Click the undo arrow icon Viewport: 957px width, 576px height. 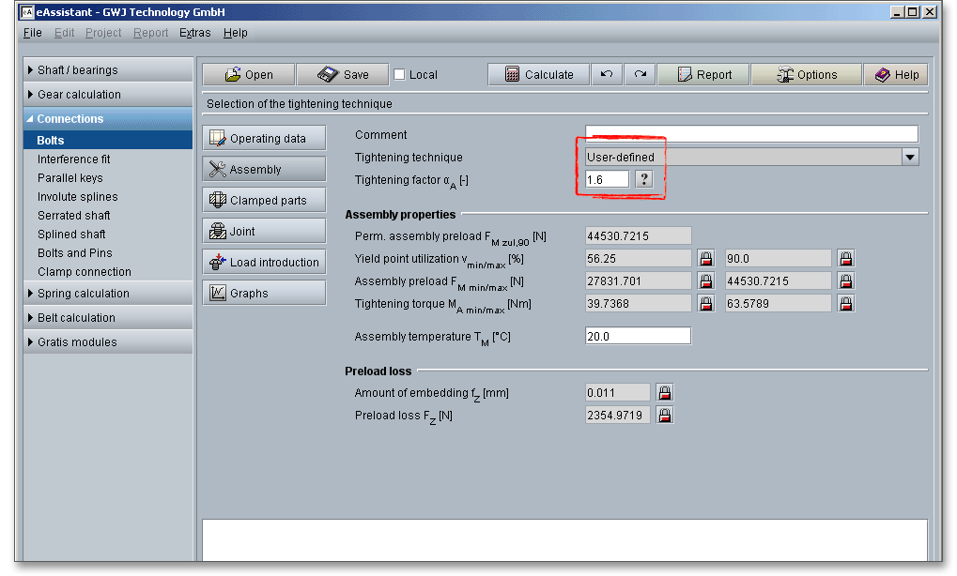point(606,75)
